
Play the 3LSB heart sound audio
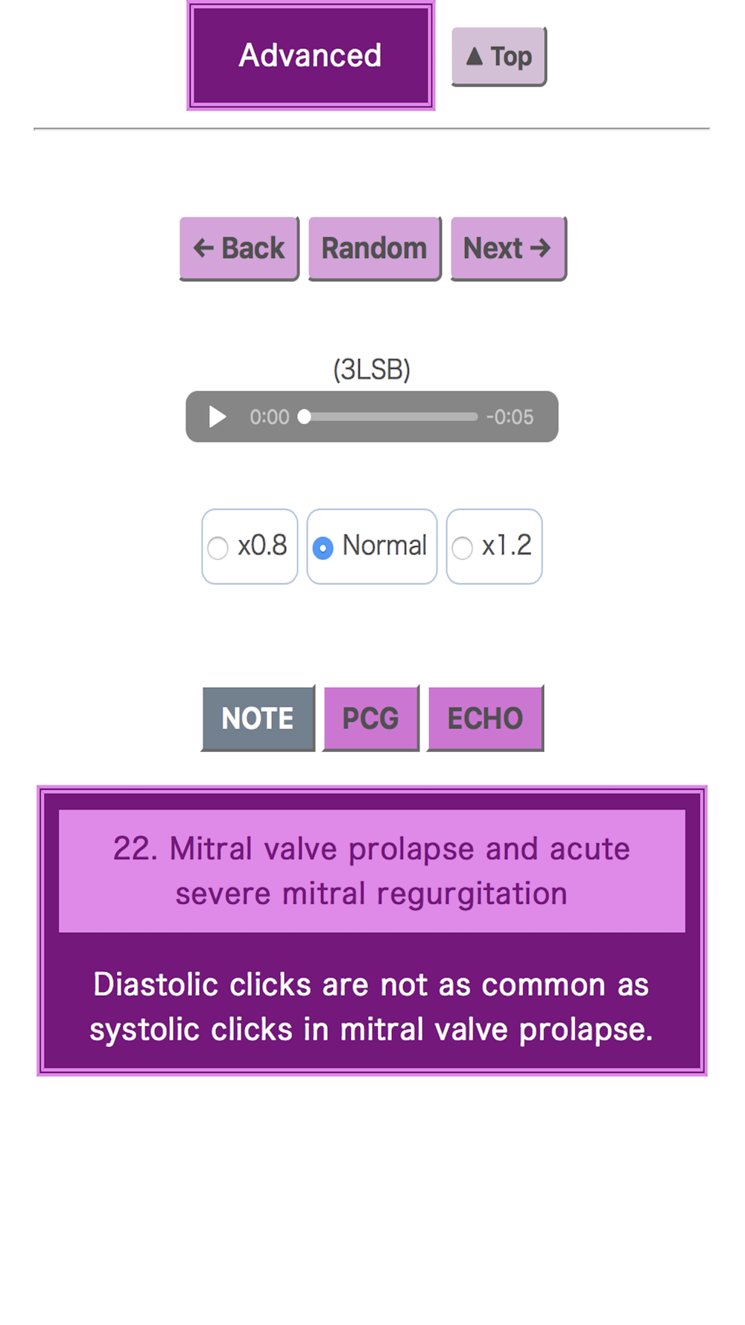pyautogui.click(x=217, y=417)
